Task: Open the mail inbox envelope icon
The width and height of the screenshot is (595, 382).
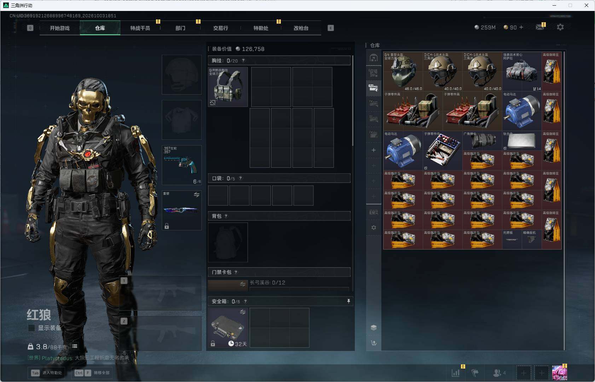Action: pyautogui.click(x=540, y=27)
